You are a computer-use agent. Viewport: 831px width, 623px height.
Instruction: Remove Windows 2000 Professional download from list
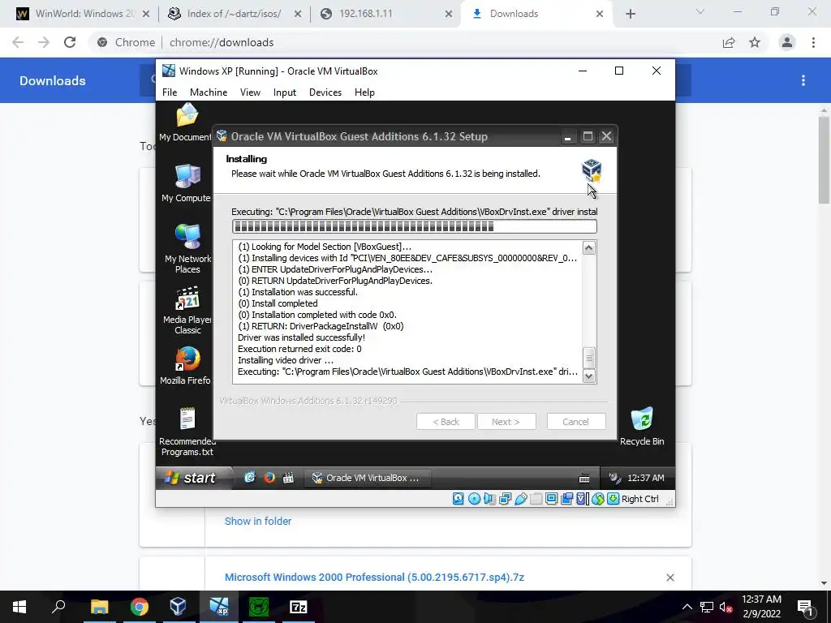(x=670, y=578)
